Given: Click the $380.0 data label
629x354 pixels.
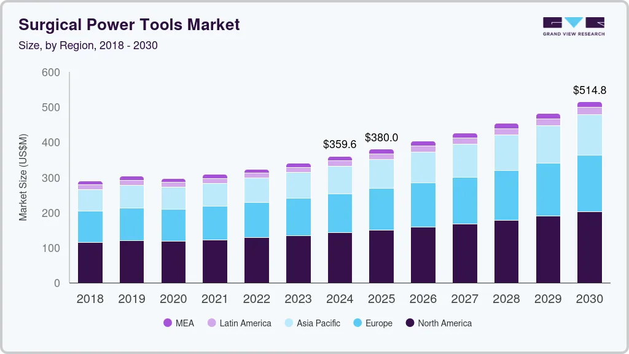Looking at the screenshot, I should (381, 138).
